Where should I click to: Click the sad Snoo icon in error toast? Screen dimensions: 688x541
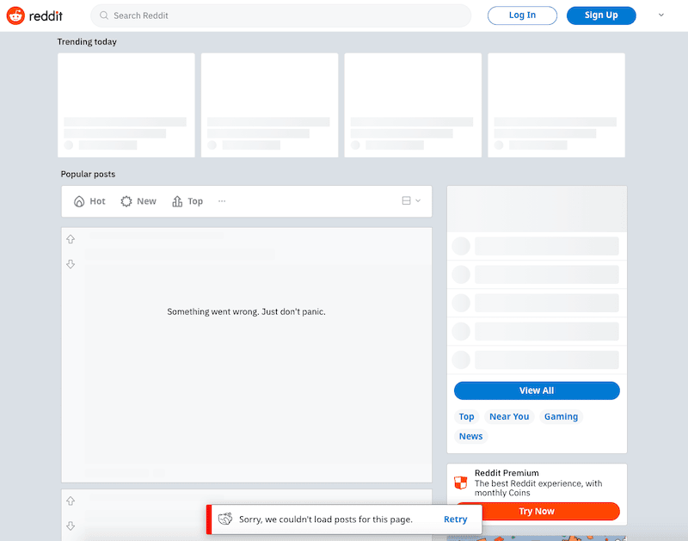tap(225, 519)
